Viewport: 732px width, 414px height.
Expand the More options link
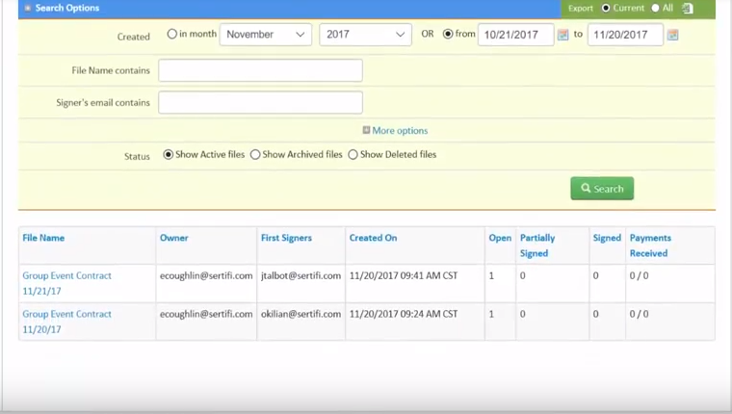[400, 131]
